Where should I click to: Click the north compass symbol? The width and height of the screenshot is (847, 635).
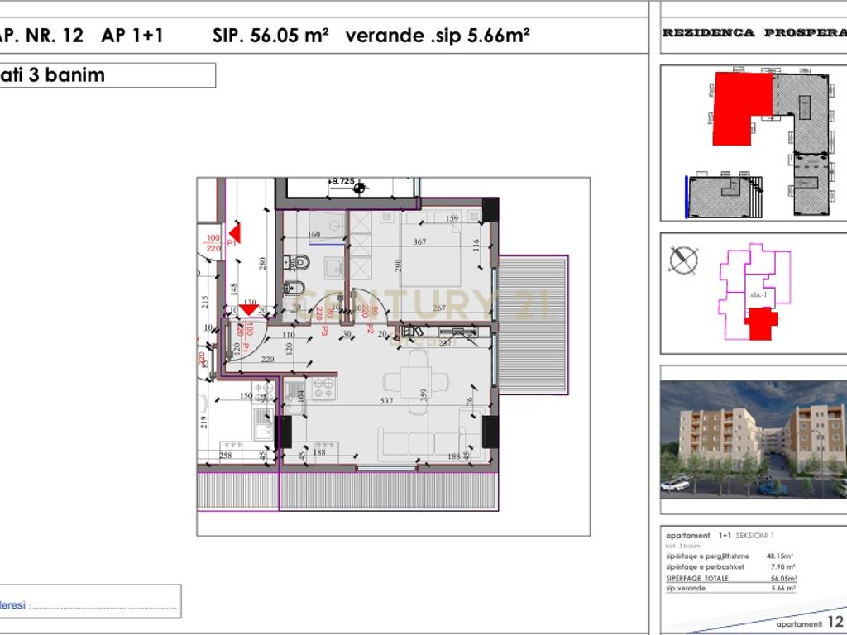(683, 260)
